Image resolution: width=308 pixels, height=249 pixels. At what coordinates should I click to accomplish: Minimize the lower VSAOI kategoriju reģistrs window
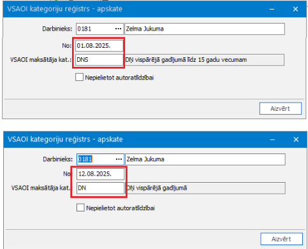tap(272, 139)
